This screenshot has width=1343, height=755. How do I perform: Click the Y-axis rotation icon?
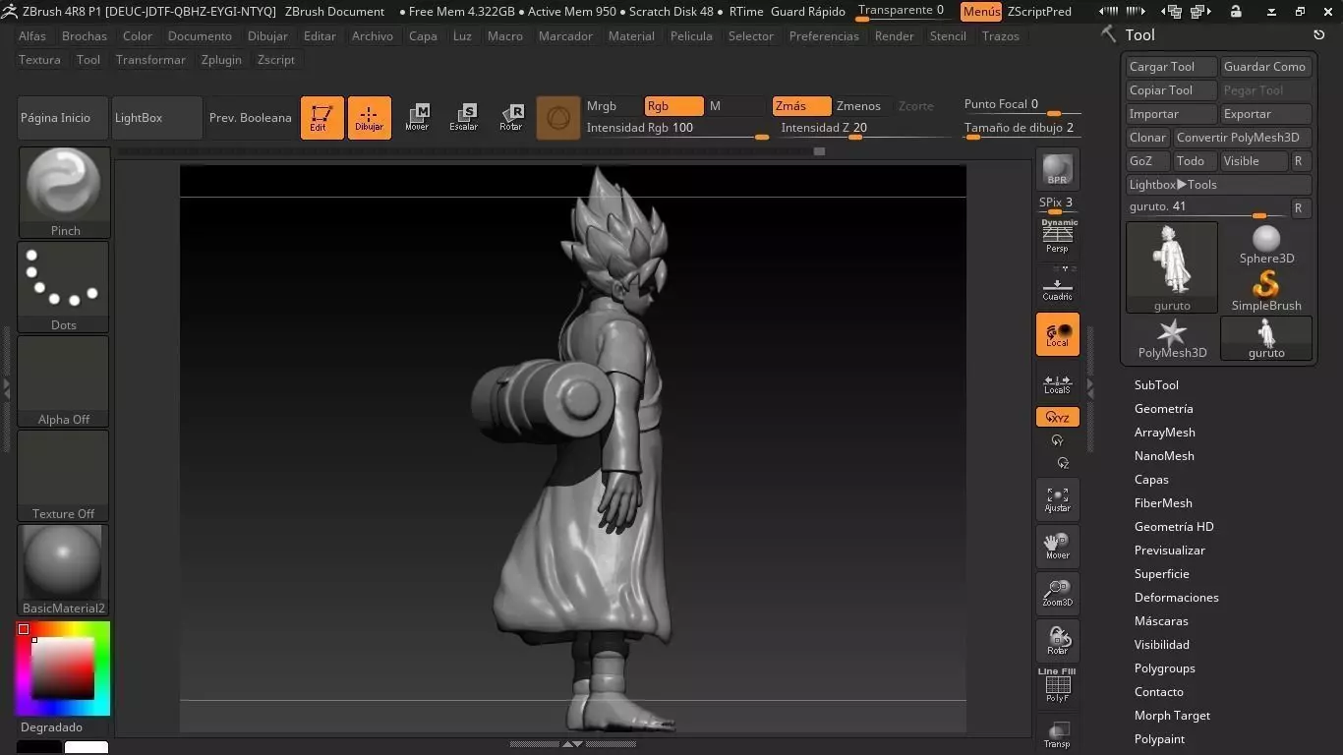1058,440
